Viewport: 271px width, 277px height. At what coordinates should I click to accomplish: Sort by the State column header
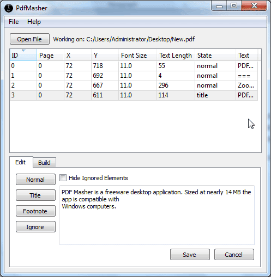(215, 55)
